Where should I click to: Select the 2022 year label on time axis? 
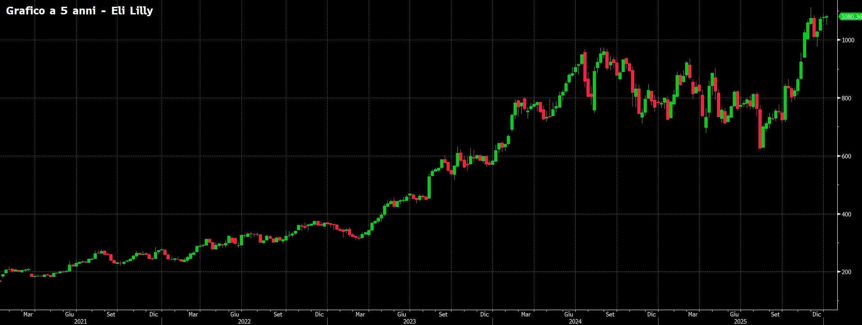(244, 321)
